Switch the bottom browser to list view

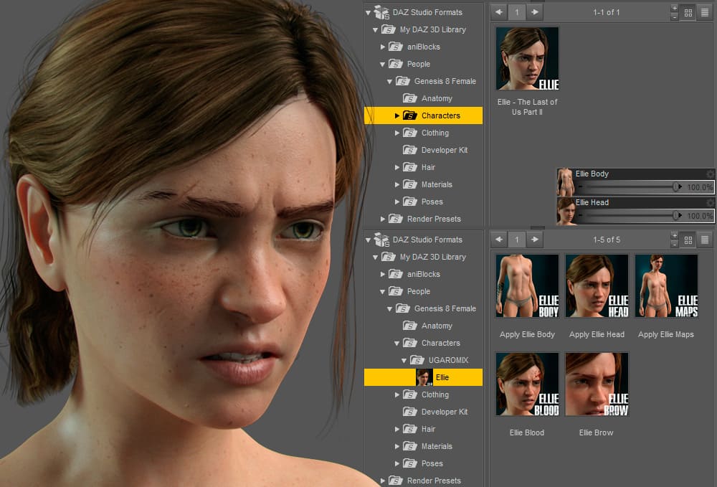(x=705, y=240)
